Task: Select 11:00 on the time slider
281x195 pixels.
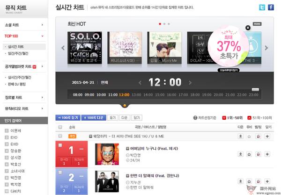Action: [113, 94]
